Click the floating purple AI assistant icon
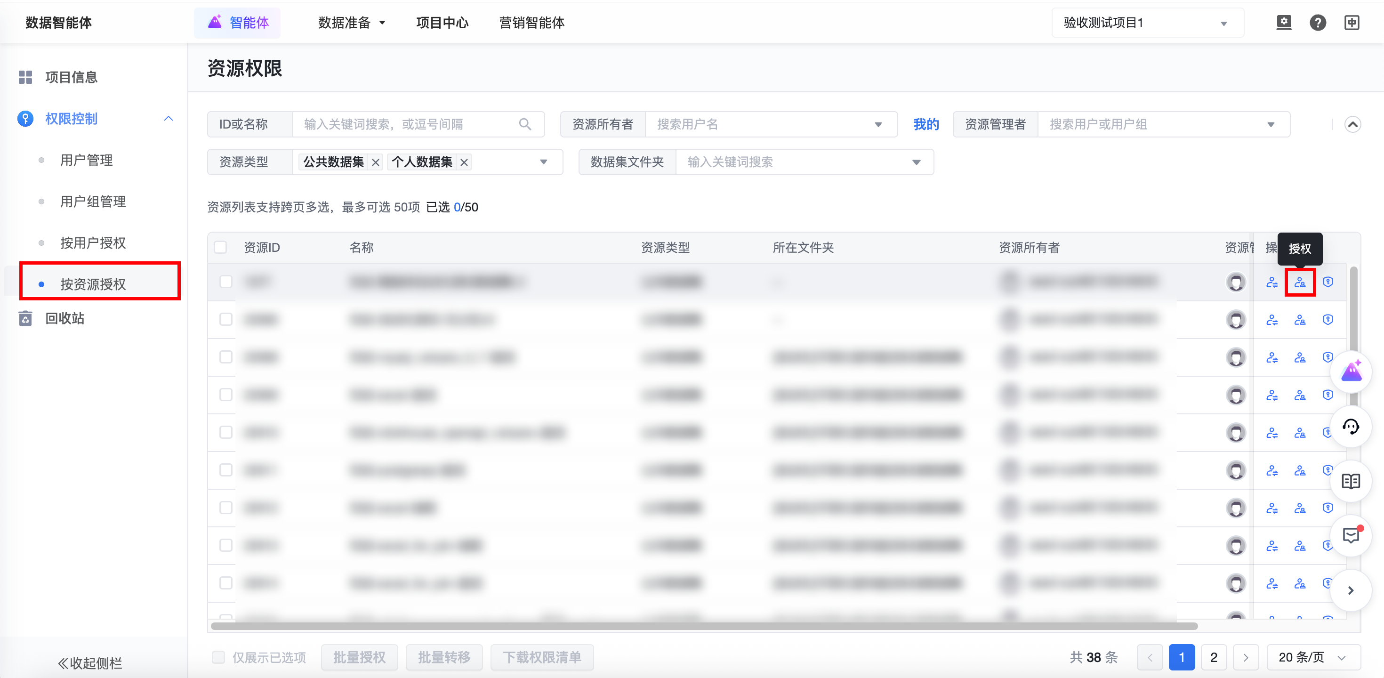This screenshot has width=1384, height=678. coord(1350,372)
